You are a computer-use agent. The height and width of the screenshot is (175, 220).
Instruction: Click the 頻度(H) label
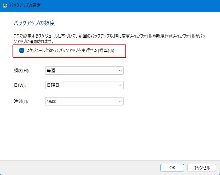pyautogui.click(x=21, y=71)
